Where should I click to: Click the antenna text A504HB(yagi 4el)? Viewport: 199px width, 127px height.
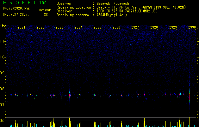(112, 15)
